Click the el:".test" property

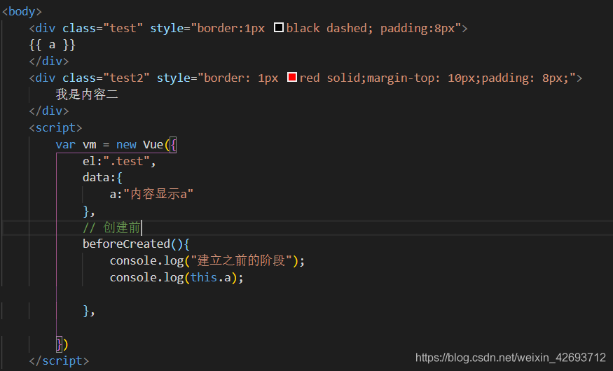coord(119,161)
